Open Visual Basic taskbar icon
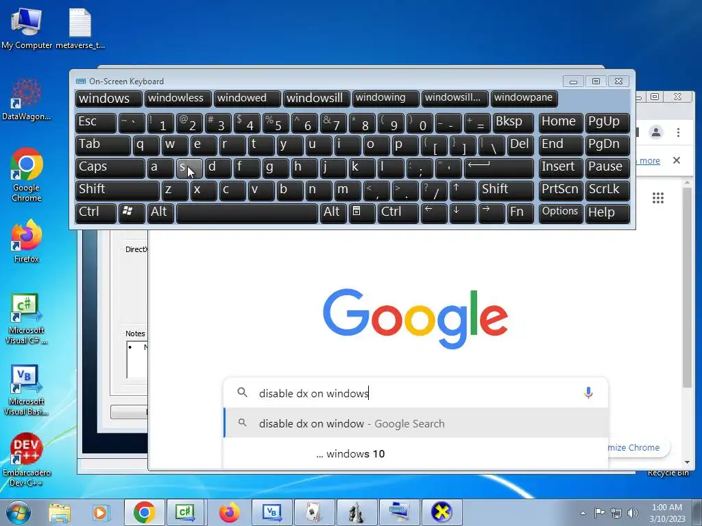The width and height of the screenshot is (702, 526). pyautogui.click(x=271, y=512)
